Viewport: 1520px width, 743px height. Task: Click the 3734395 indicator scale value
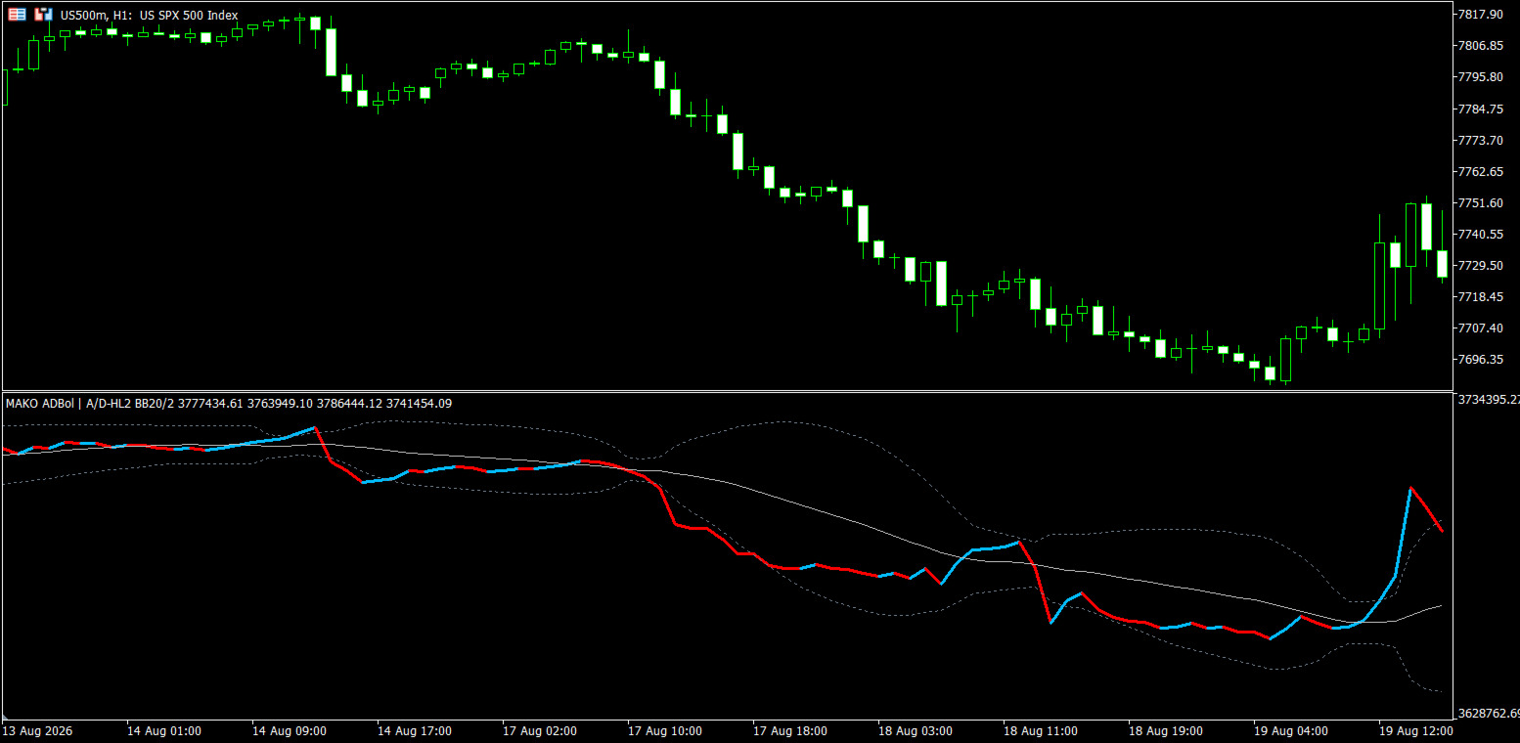click(1489, 399)
